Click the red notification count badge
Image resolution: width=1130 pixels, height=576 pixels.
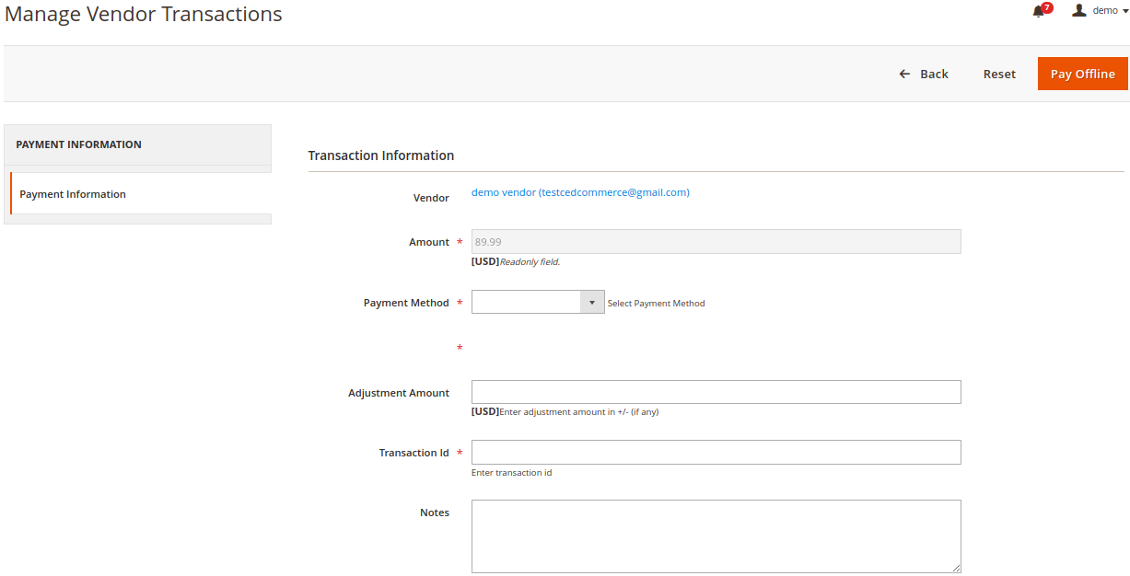[x=1047, y=7]
